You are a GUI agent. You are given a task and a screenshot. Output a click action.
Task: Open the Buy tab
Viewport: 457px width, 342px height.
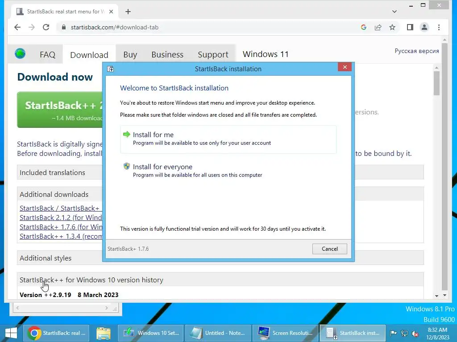[x=130, y=54]
